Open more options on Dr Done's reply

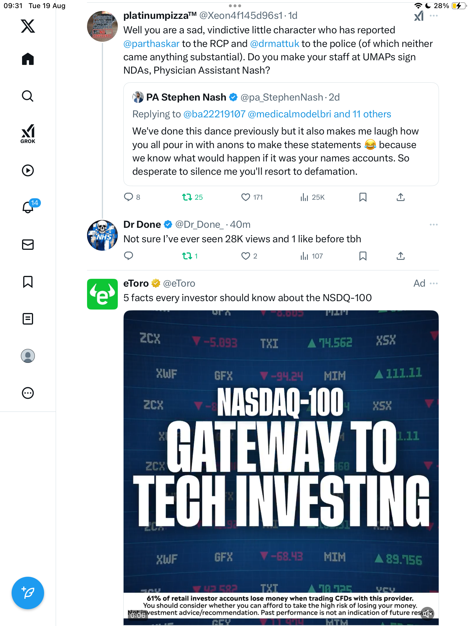[433, 225]
